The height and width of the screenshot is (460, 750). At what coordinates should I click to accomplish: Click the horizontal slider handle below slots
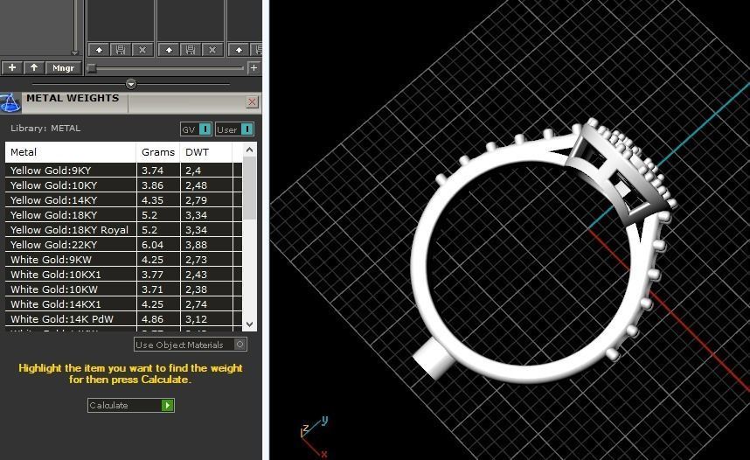(92, 68)
